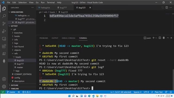
Task: Close the bug123 editor tab
Action: 90,8
